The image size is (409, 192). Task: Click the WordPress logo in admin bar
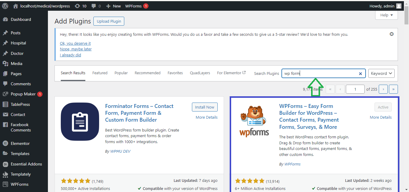coord(5,6)
